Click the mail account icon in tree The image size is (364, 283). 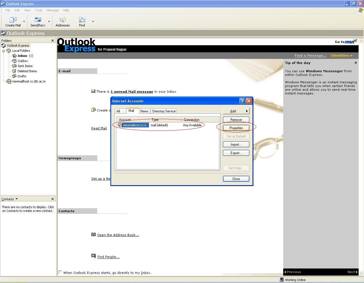pyautogui.click(x=9, y=81)
